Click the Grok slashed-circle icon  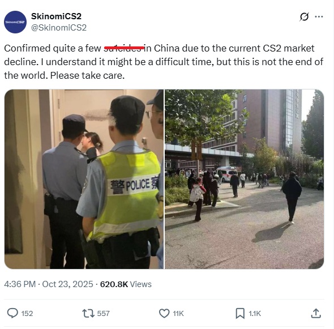304,16
